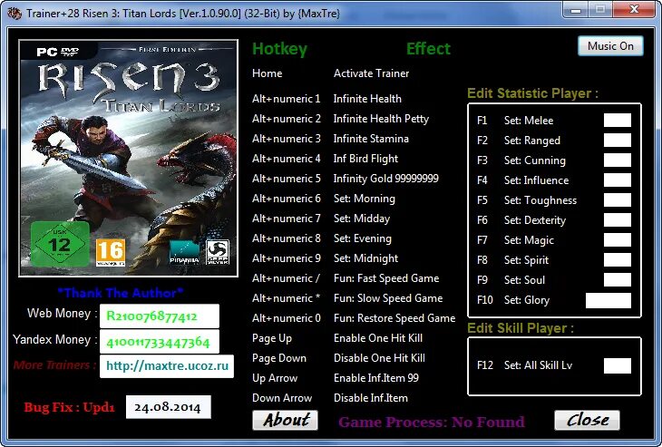Screen dimensions: 662x447
Task: Click 'Infinite Health Petty' text
Action: point(381,119)
